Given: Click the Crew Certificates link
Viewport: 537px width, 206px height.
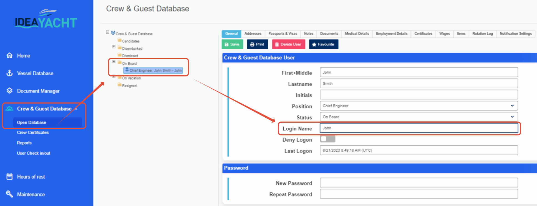Looking at the screenshot, I should pos(32,132).
